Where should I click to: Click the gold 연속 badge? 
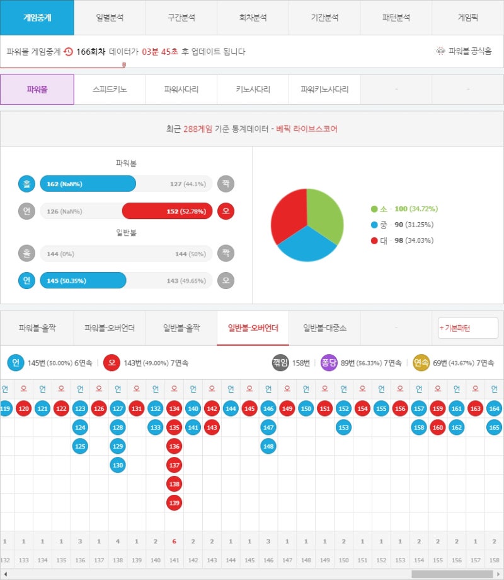[x=421, y=363]
